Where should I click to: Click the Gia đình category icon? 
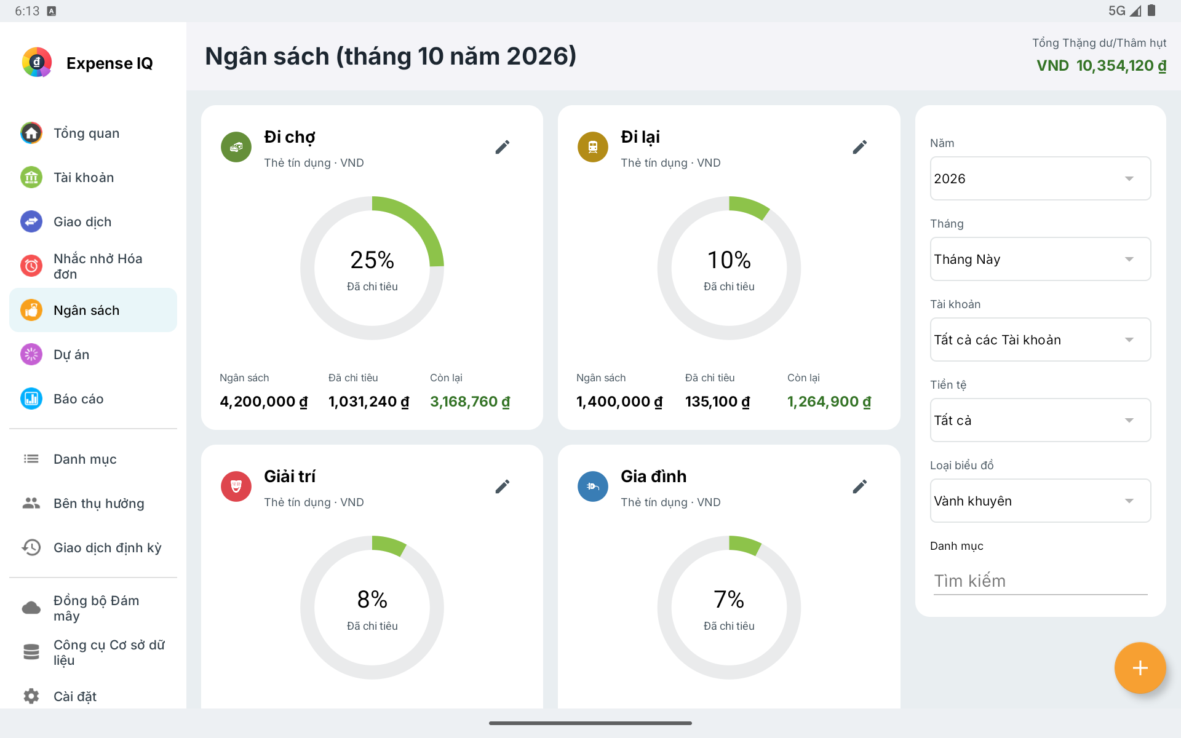click(593, 486)
